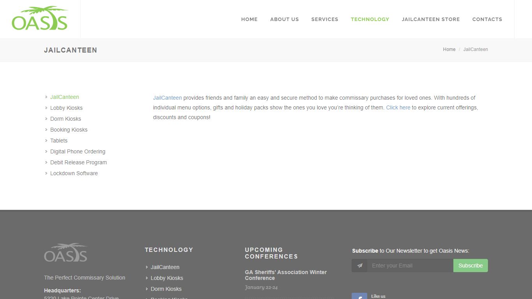This screenshot has height=299, width=532.
Task: Open Dorm Kiosks in footer Technology list
Action: pos(166,289)
